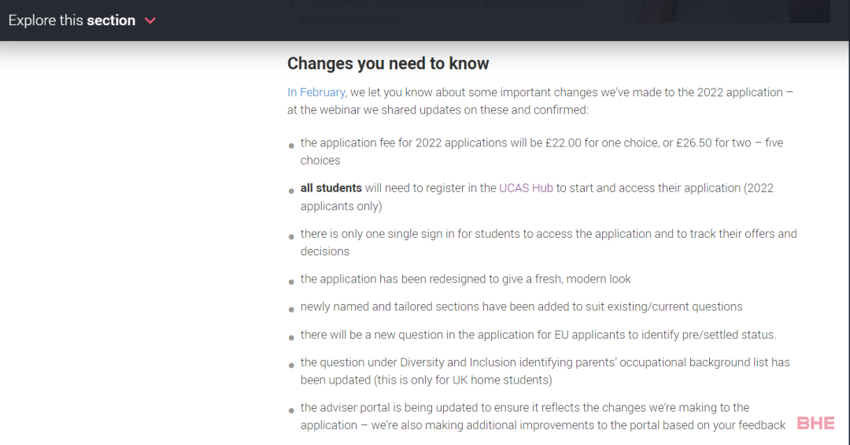Follow the In February link
Screen dimensions: 850x445
316,92
